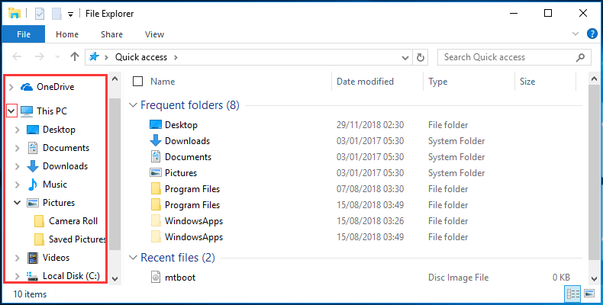The height and width of the screenshot is (305, 603).
Task: Sort by the Name column header
Action: (x=163, y=82)
